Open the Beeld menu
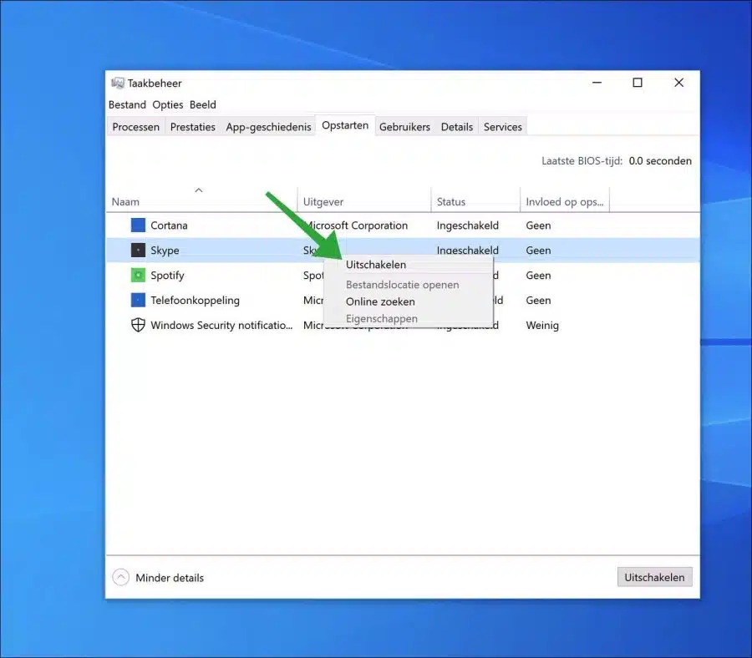Image resolution: width=752 pixels, height=658 pixels. 203,104
